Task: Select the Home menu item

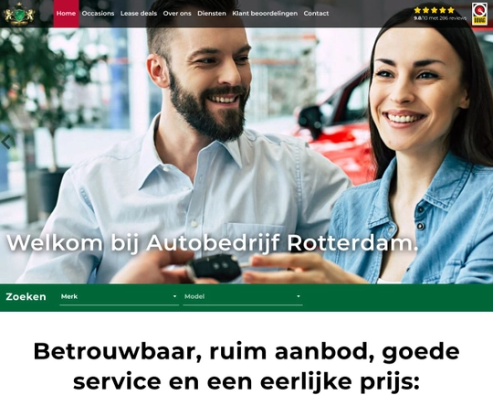Action: click(66, 14)
